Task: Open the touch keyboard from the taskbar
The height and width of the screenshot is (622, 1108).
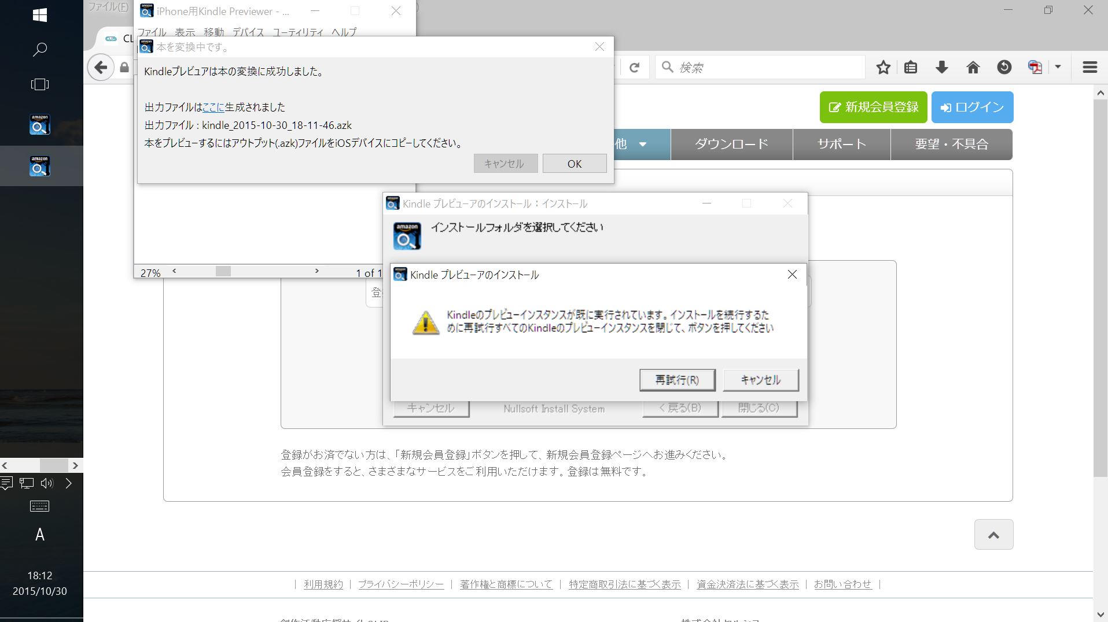Action: 39,506
